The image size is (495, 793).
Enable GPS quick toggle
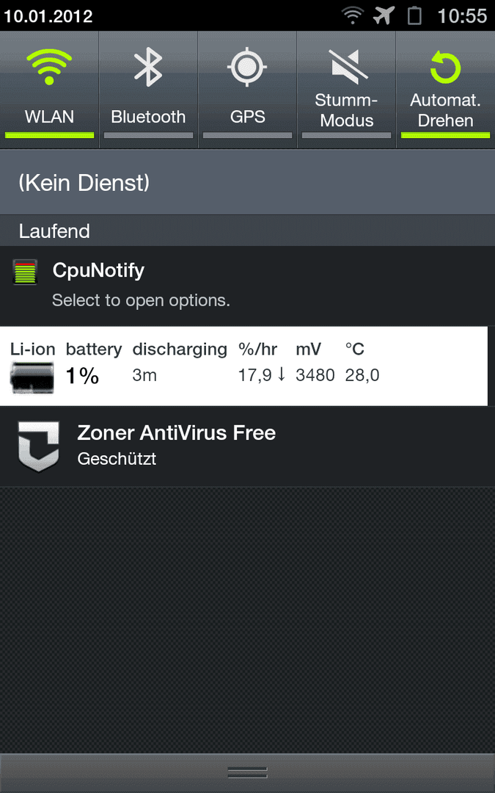248,90
